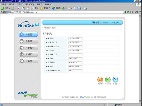
Task: Expand the Mail button dropdown arrow
Action: click(x=72, y=8)
